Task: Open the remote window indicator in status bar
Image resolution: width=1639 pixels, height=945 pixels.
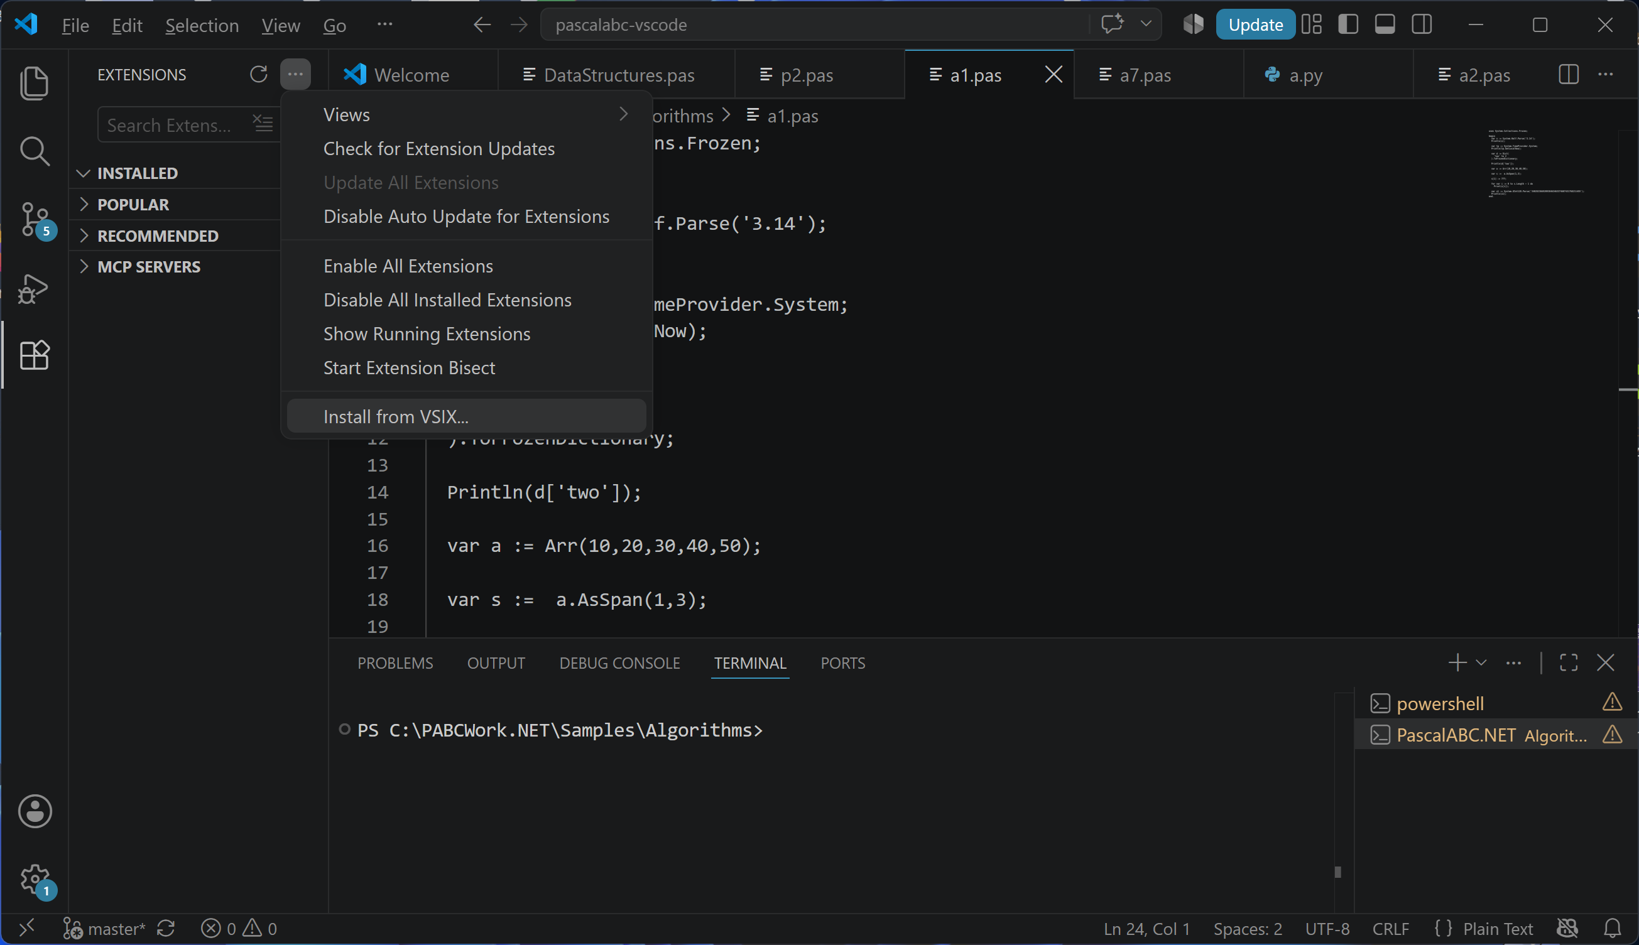Action: 26,929
